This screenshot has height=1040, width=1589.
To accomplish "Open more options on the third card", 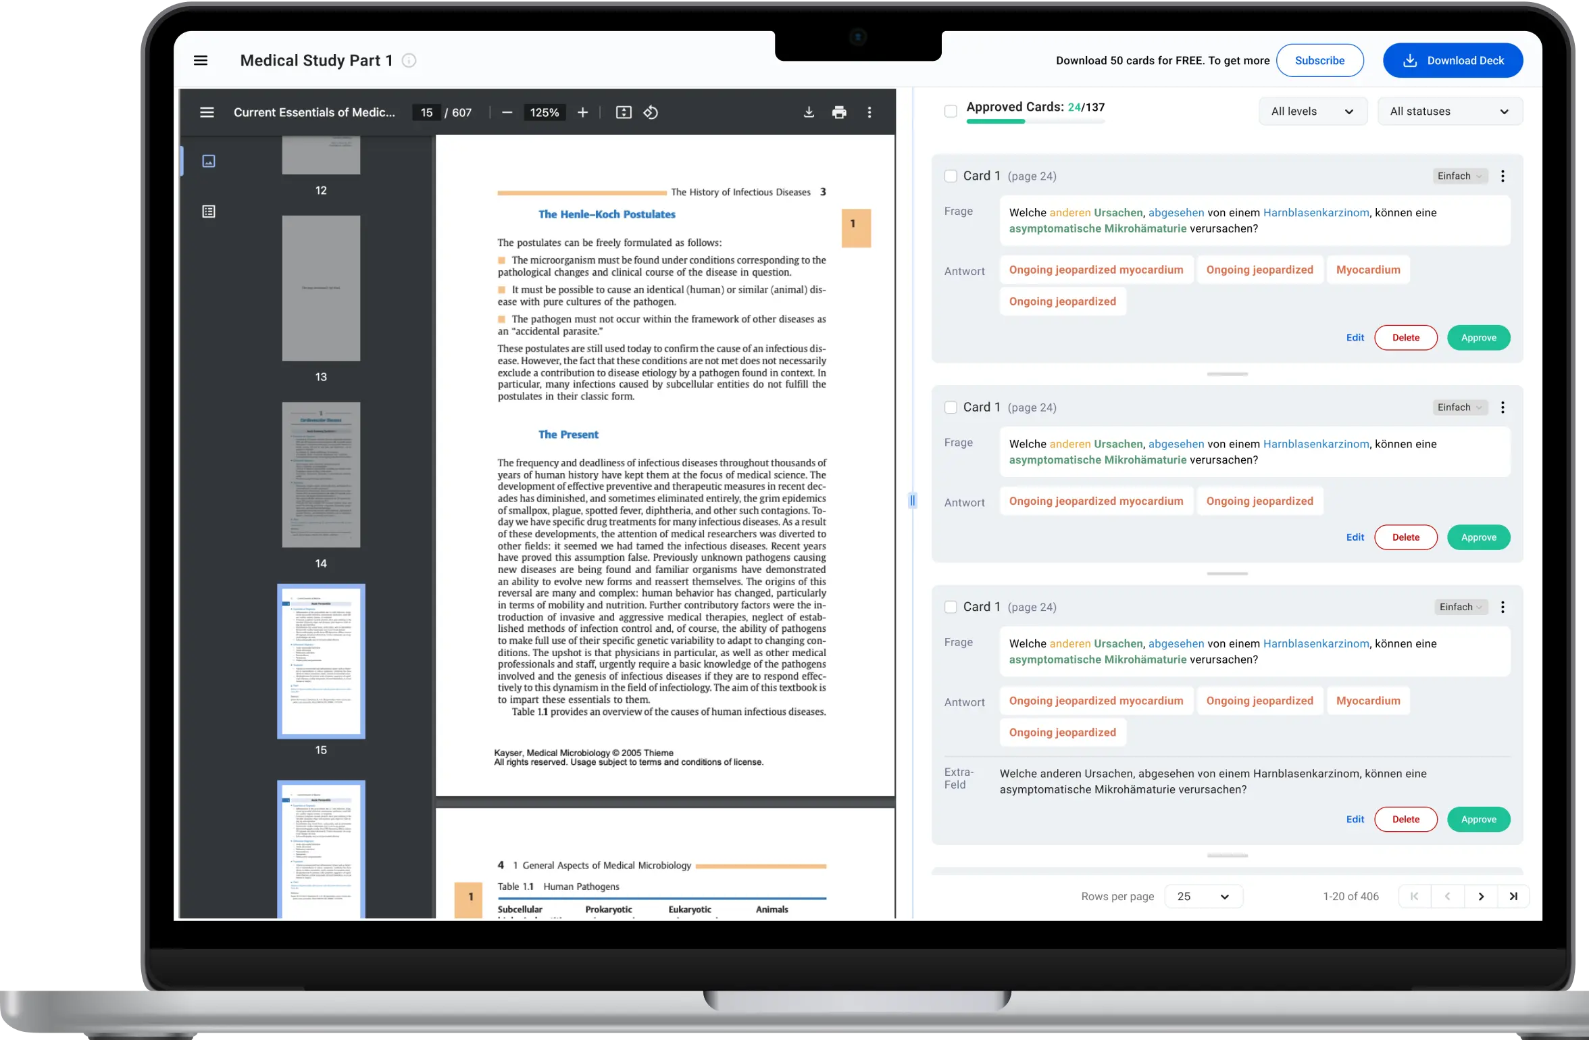I will (1503, 607).
